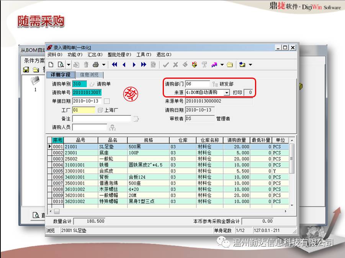The height and width of the screenshot is (258, 345).
Task: Click the 备注 input field
Action: coord(101,119)
